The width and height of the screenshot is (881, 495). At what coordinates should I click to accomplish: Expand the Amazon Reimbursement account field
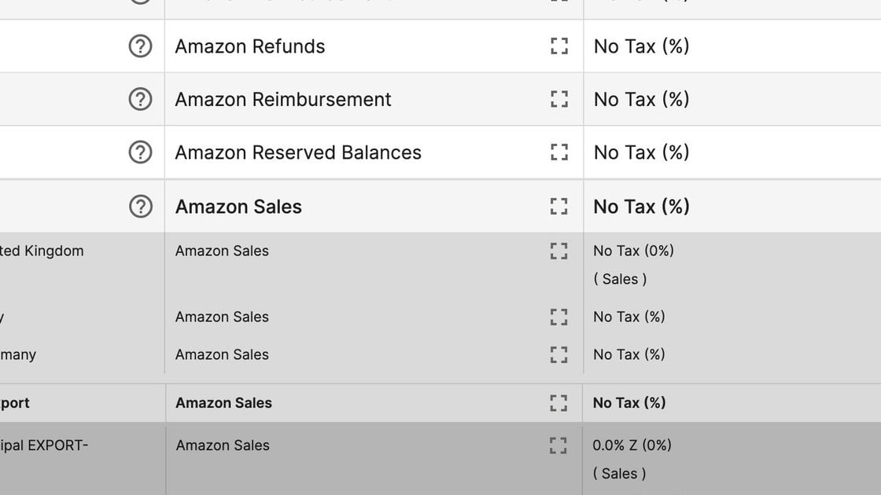tap(559, 99)
